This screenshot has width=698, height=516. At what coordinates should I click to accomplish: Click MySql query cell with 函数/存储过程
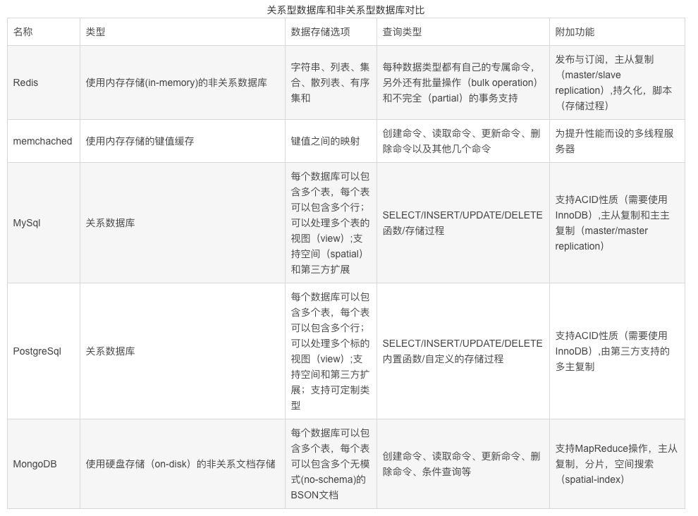(x=463, y=223)
